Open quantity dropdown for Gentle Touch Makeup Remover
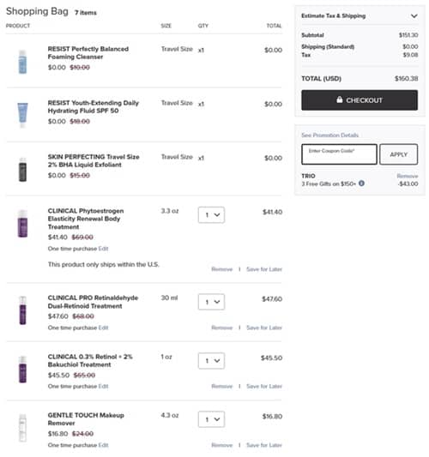 (x=211, y=419)
